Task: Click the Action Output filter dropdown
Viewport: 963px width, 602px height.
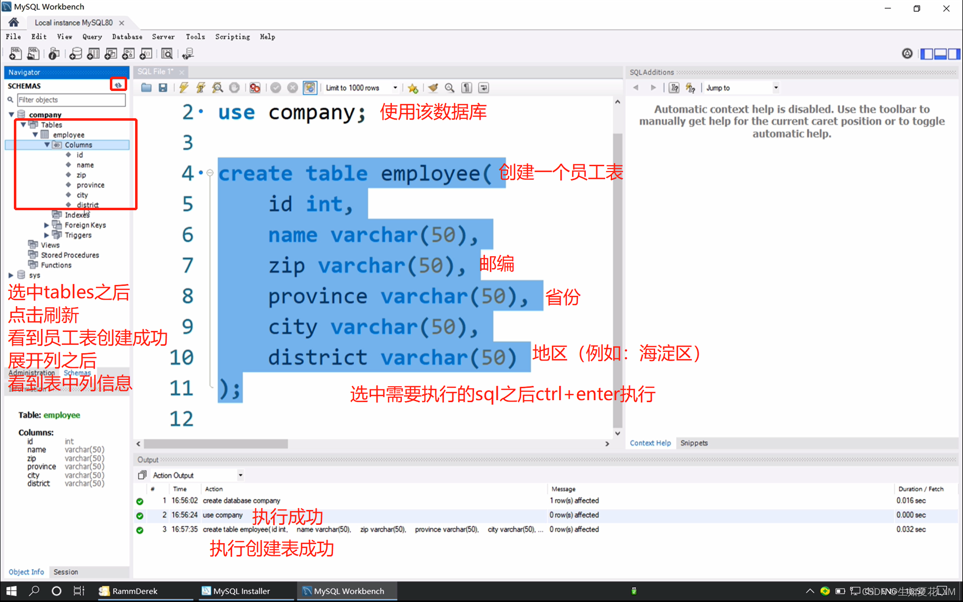Action: click(x=240, y=475)
